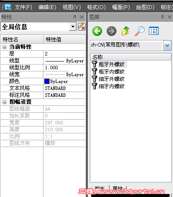The width and height of the screenshot is (173, 197).
Task: Close the 图库 panel
Action: click(170, 17)
